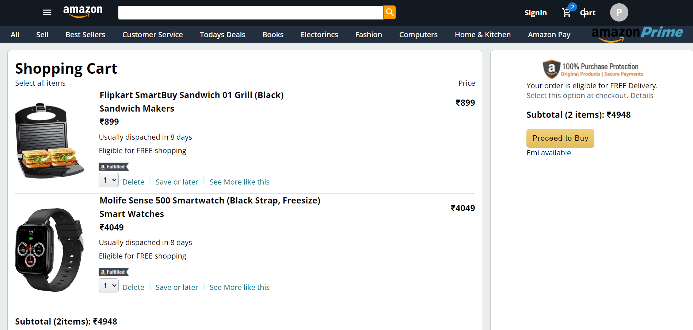Screen dimensions: 693x330
Task: Open the quantity dropdown for the smartwatch
Action: (x=108, y=285)
